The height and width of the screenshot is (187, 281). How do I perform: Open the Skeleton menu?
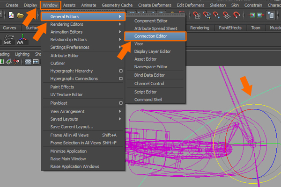218,5
